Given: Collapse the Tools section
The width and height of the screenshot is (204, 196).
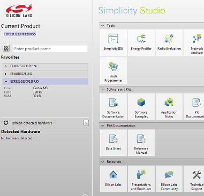Looking at the screenshot, I should click(102, 26).
